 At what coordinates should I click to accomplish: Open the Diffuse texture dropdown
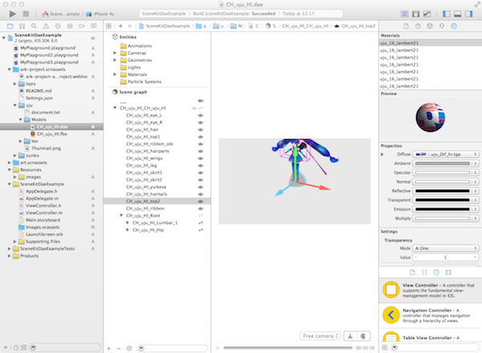coord(445,154)
